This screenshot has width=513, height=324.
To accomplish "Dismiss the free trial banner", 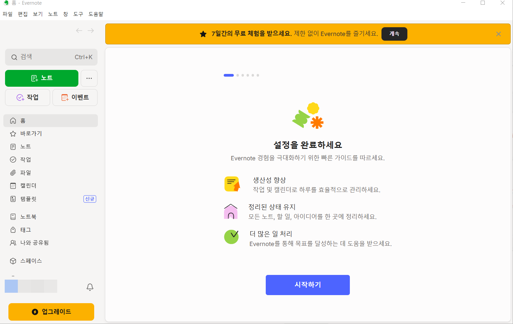I will click(x=499, y=34).
